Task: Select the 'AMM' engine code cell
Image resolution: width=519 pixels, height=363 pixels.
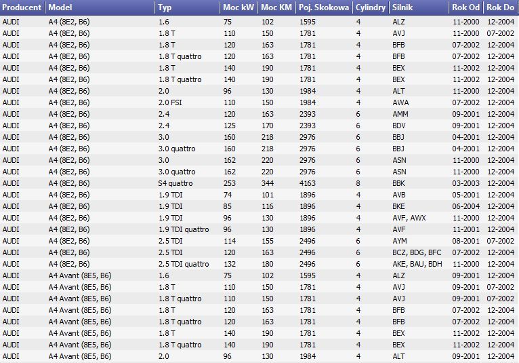Action: (x=400, y=114)
